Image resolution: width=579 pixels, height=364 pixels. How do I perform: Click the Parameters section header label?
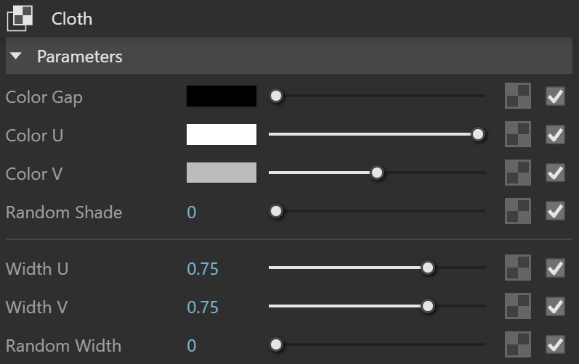tap(80, 57)
